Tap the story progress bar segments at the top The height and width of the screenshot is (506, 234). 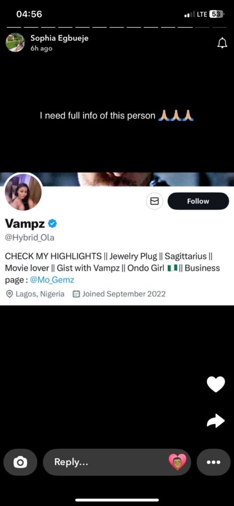(117, 27)
